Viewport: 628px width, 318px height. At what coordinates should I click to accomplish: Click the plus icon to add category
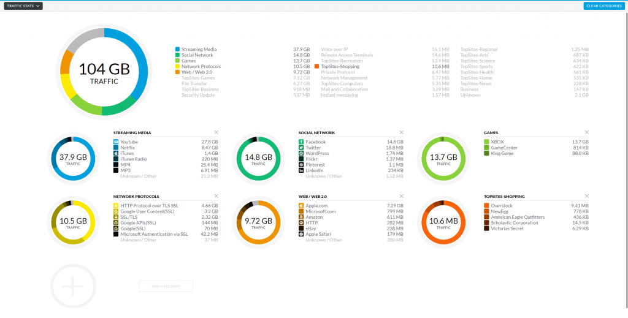click(x=72, y=286)
